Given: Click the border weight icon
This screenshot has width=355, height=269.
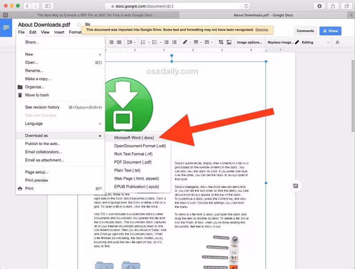Looking at the screenshot, I should (196, 42).
